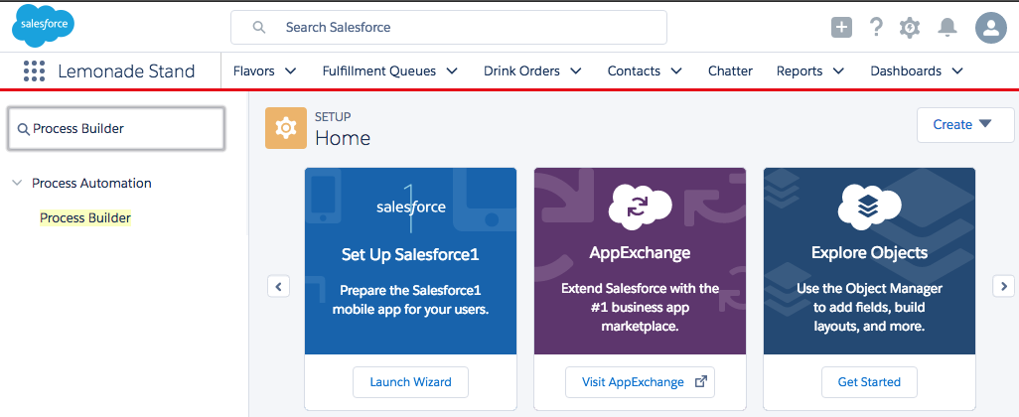The width and height of the screenshot is (1019, 417).
Task: Open the setup gear icon in header
Action: tap(909, 28)
